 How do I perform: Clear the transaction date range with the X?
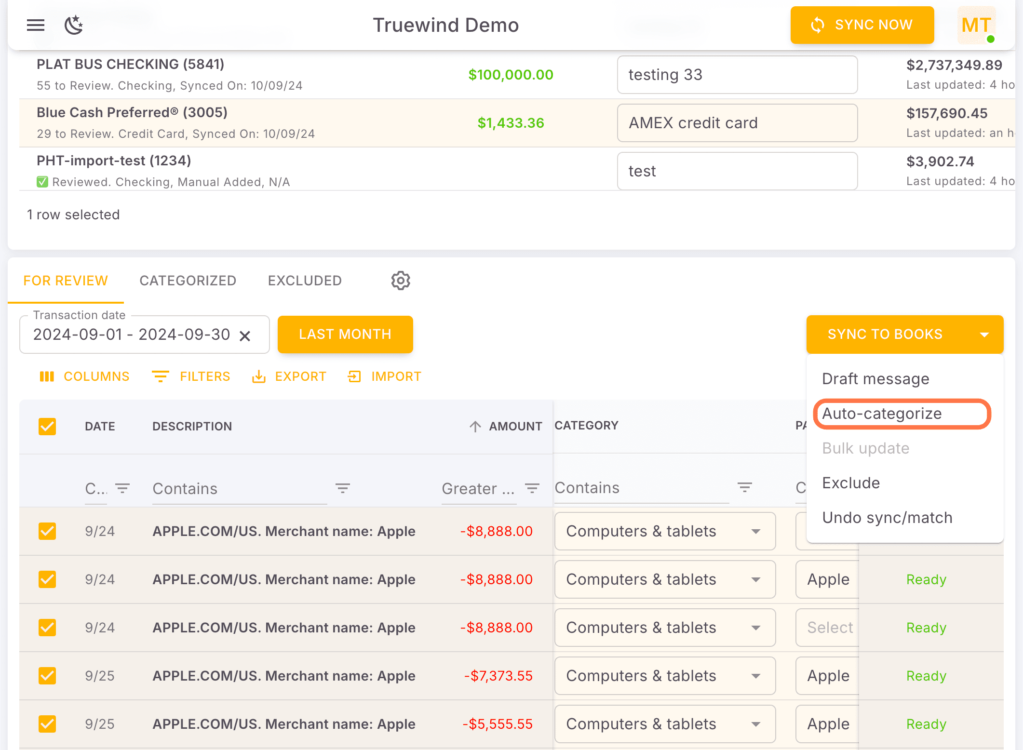point(246,335)
